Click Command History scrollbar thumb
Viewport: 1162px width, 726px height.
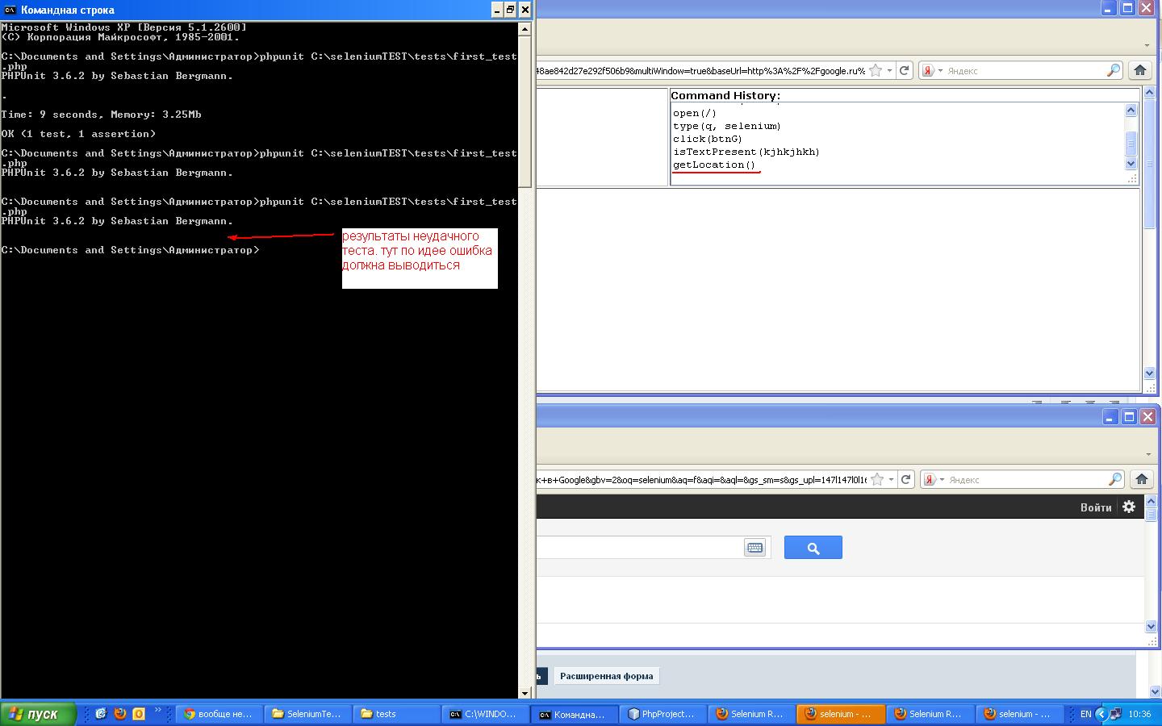click(x=1131, y=143)
